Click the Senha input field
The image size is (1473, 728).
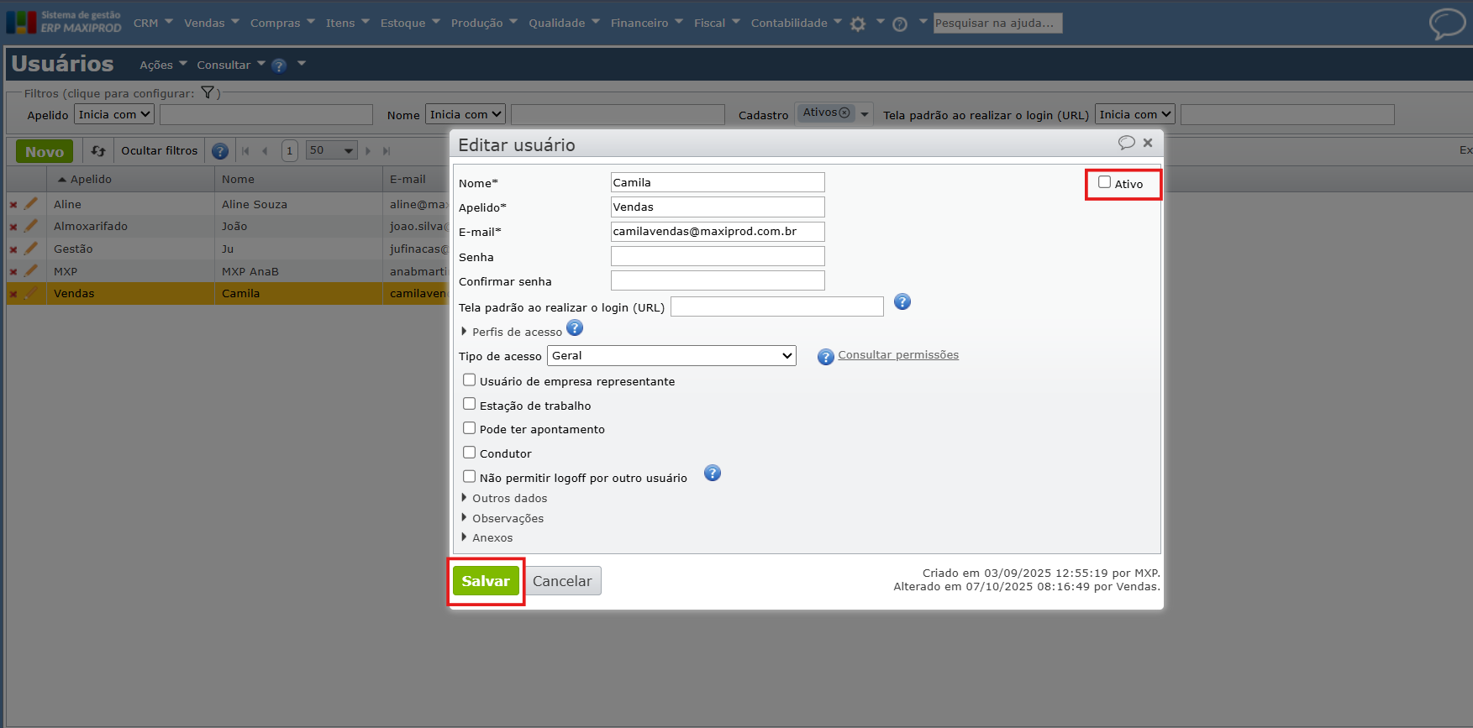pyautogui.click(x=718, y=256)
